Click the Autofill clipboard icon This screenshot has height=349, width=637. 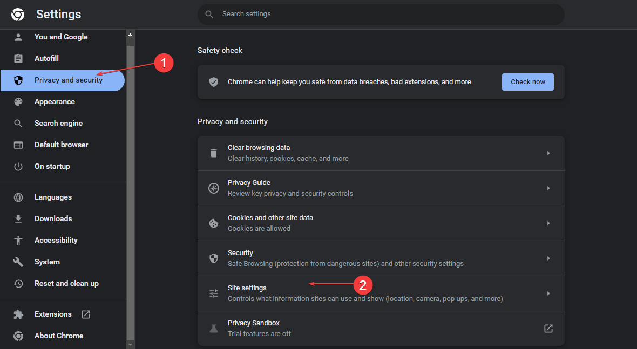[18, 58]
